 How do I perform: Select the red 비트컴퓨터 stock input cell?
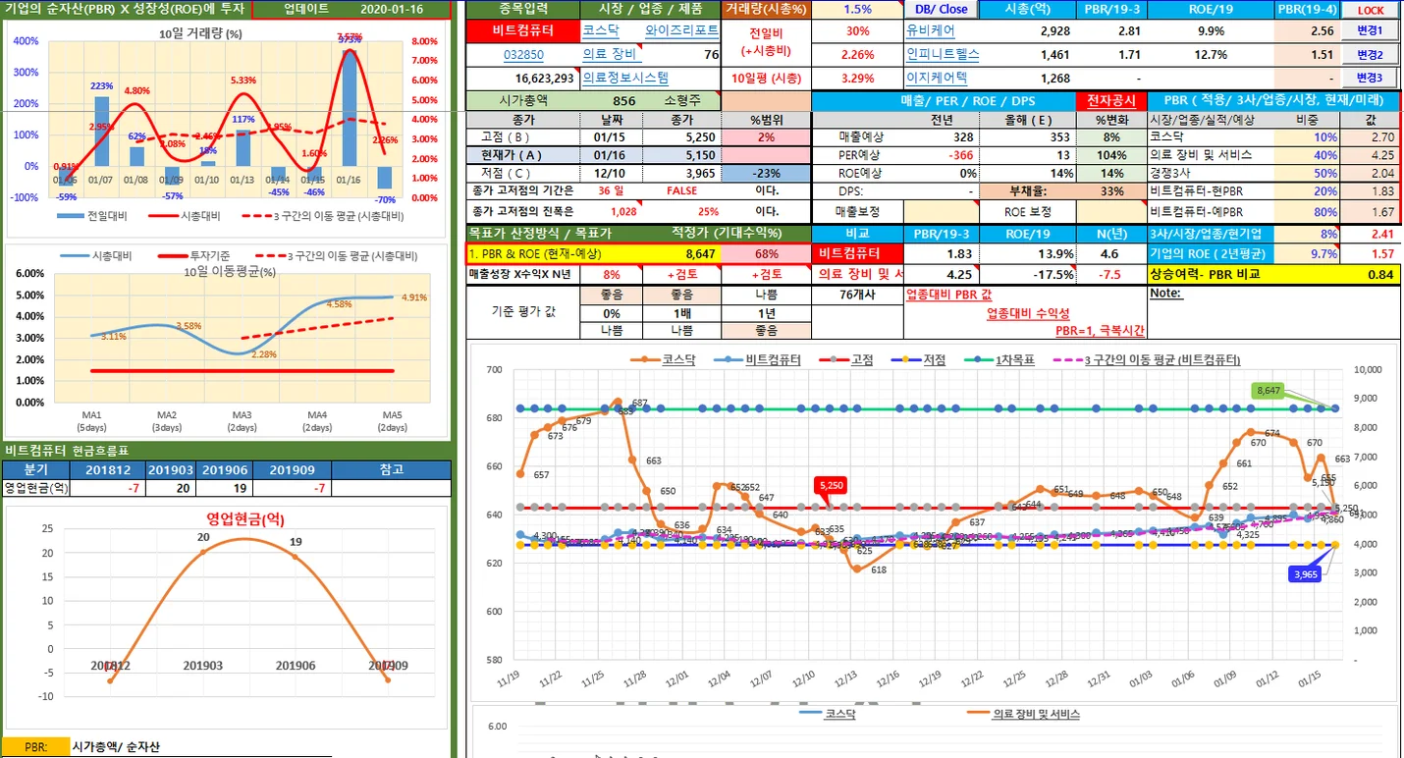(523, 31)
